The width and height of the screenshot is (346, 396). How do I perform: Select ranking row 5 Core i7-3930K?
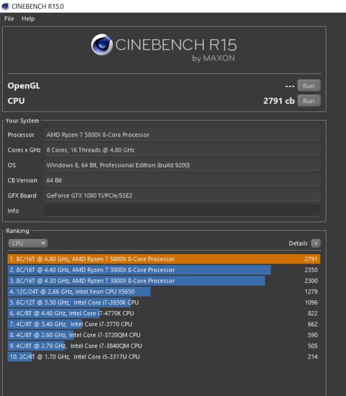click(164, 302)
